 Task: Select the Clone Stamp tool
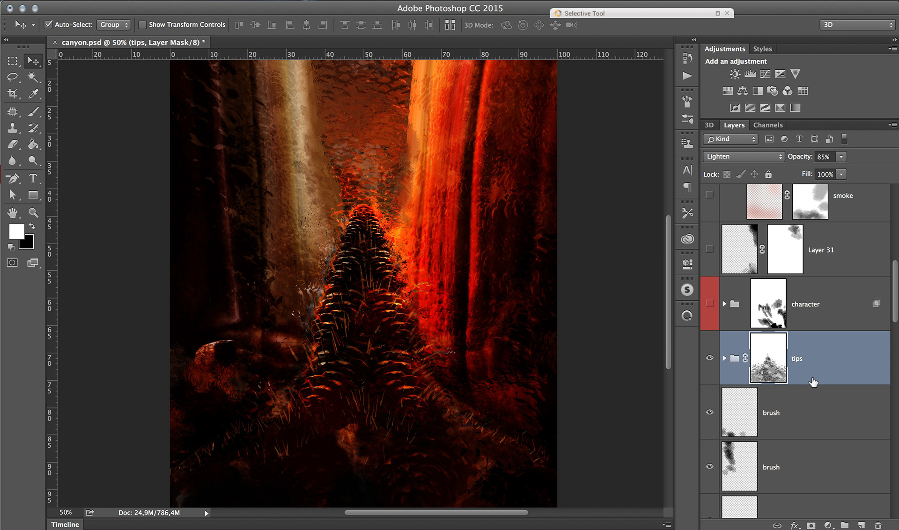click(13, 128)
